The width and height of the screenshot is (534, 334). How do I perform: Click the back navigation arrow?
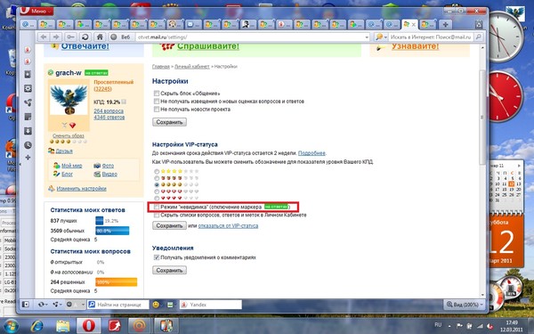click(x=43, y=37)
